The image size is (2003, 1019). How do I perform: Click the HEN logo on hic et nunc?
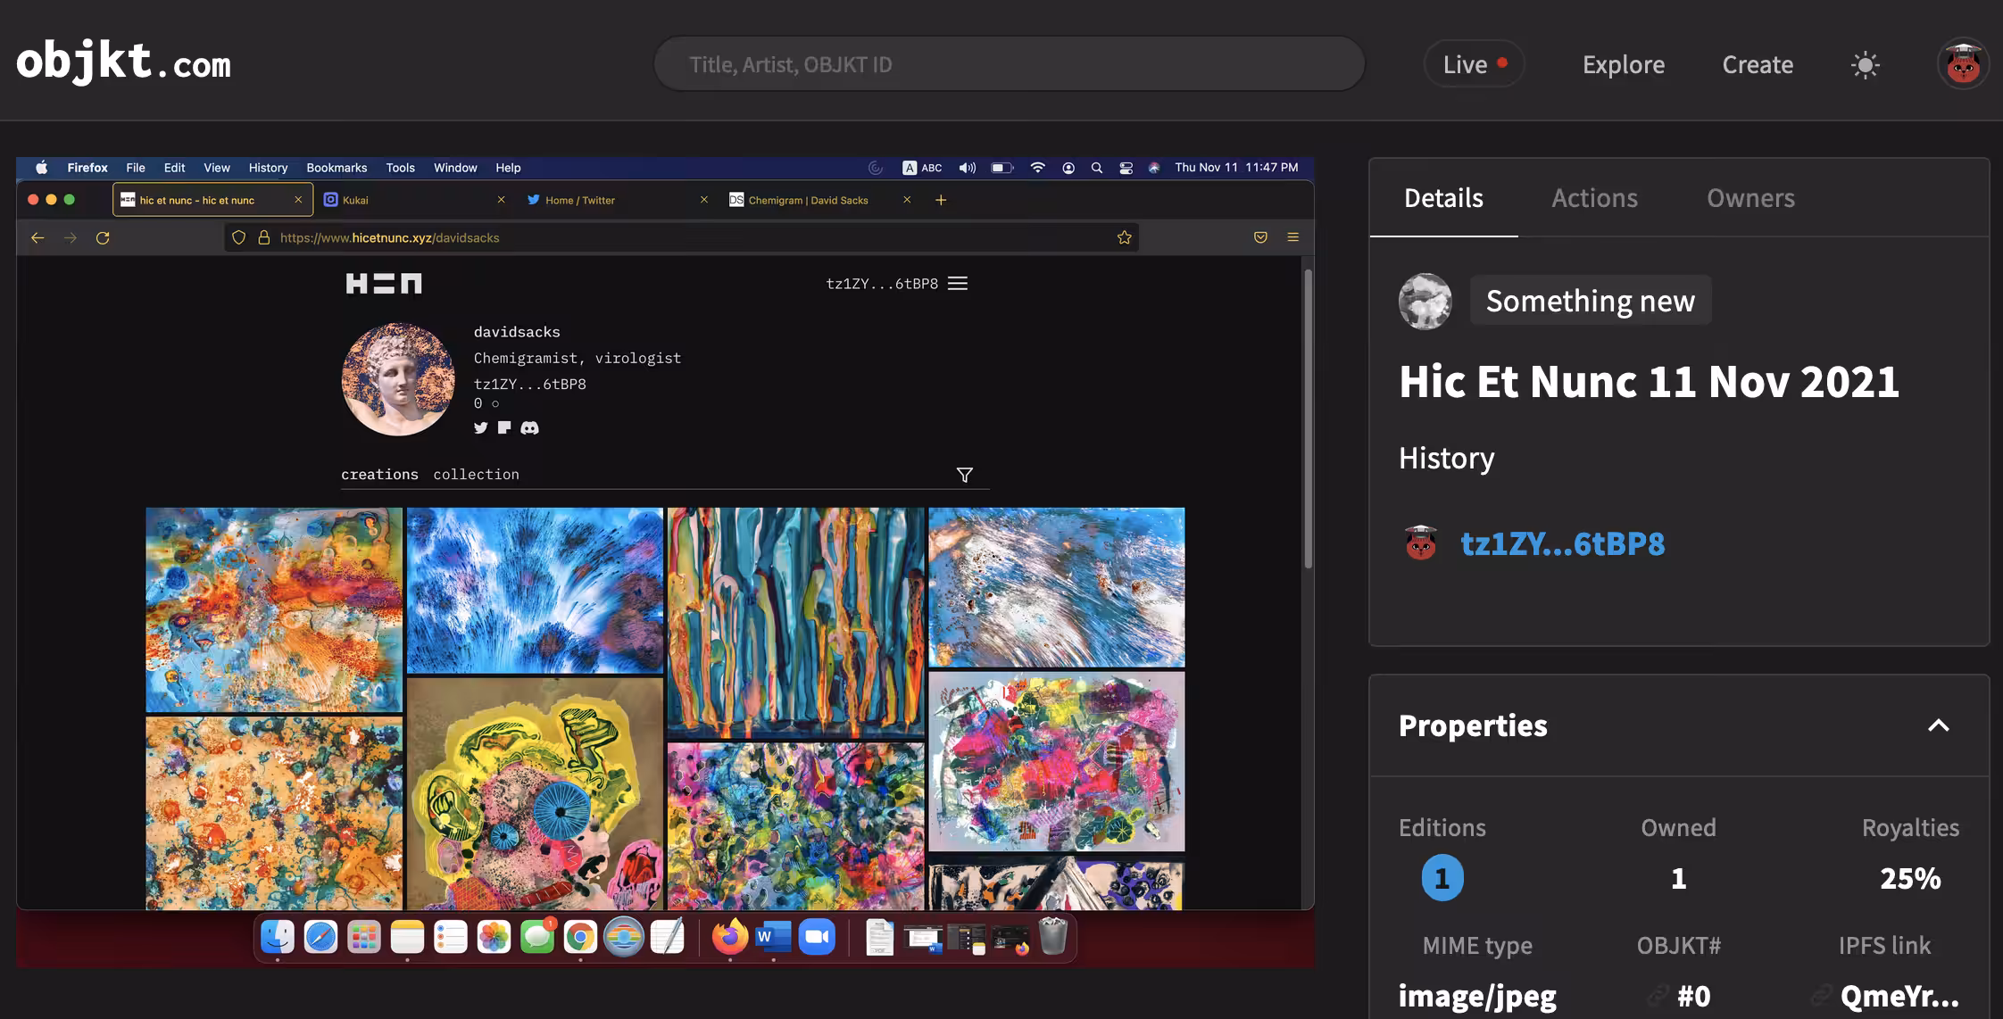(384, 284)
